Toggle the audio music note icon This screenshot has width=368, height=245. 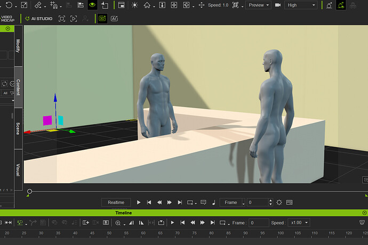point(213,202)
